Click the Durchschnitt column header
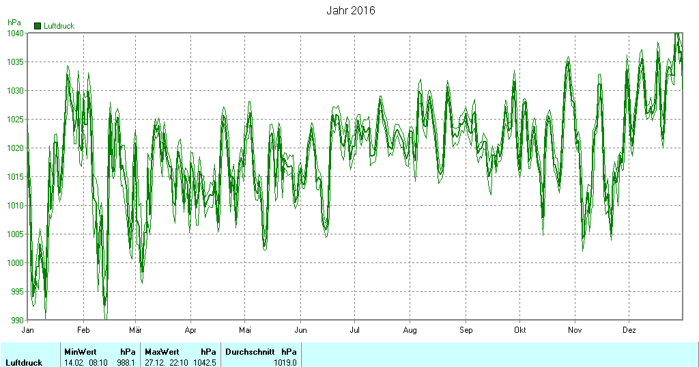 click(250, 352)
